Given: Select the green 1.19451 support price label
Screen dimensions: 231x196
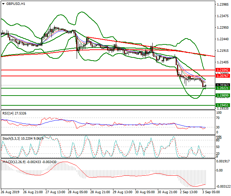Looking at the screenshot, I should click(x=223, y=105).
